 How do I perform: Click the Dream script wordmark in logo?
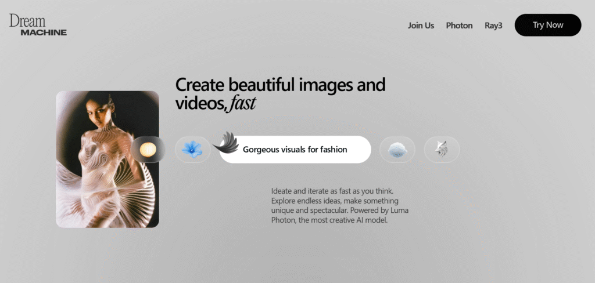[27, 21]
